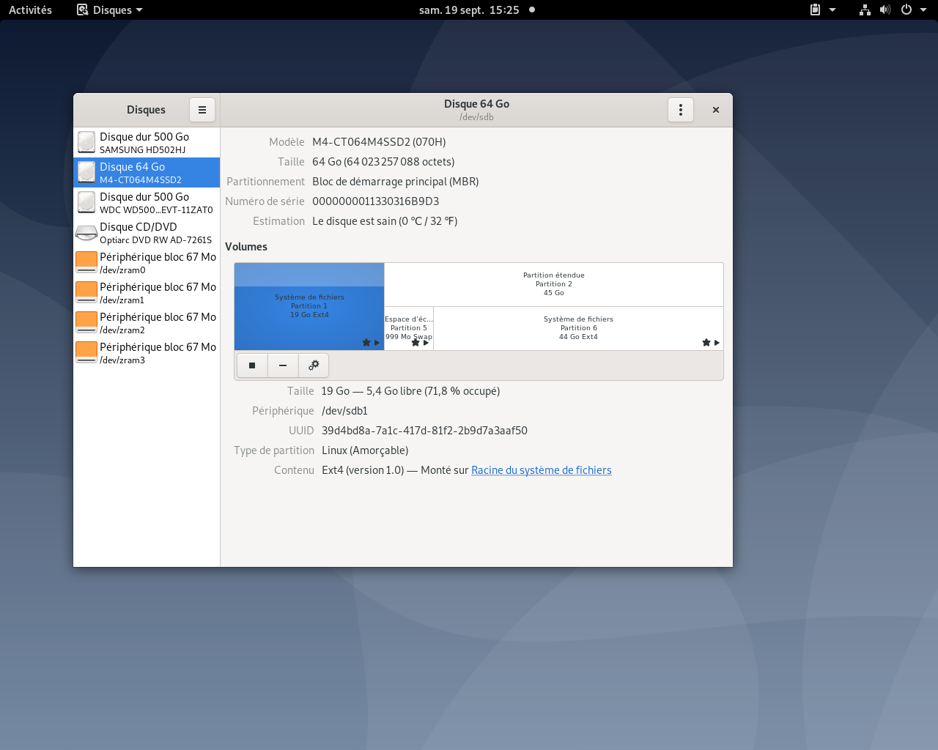Open the clock and calendar panel
Screen dimensions: 938x750
[x=469, y=10]
